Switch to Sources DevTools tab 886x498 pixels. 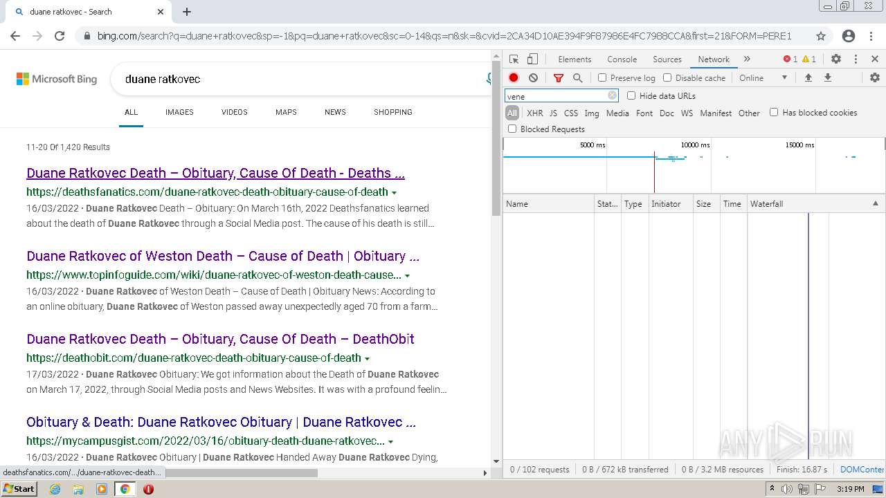(667, 59)
